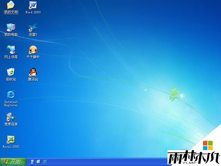Click the 网上邻居 network icon

click(11, 50)
